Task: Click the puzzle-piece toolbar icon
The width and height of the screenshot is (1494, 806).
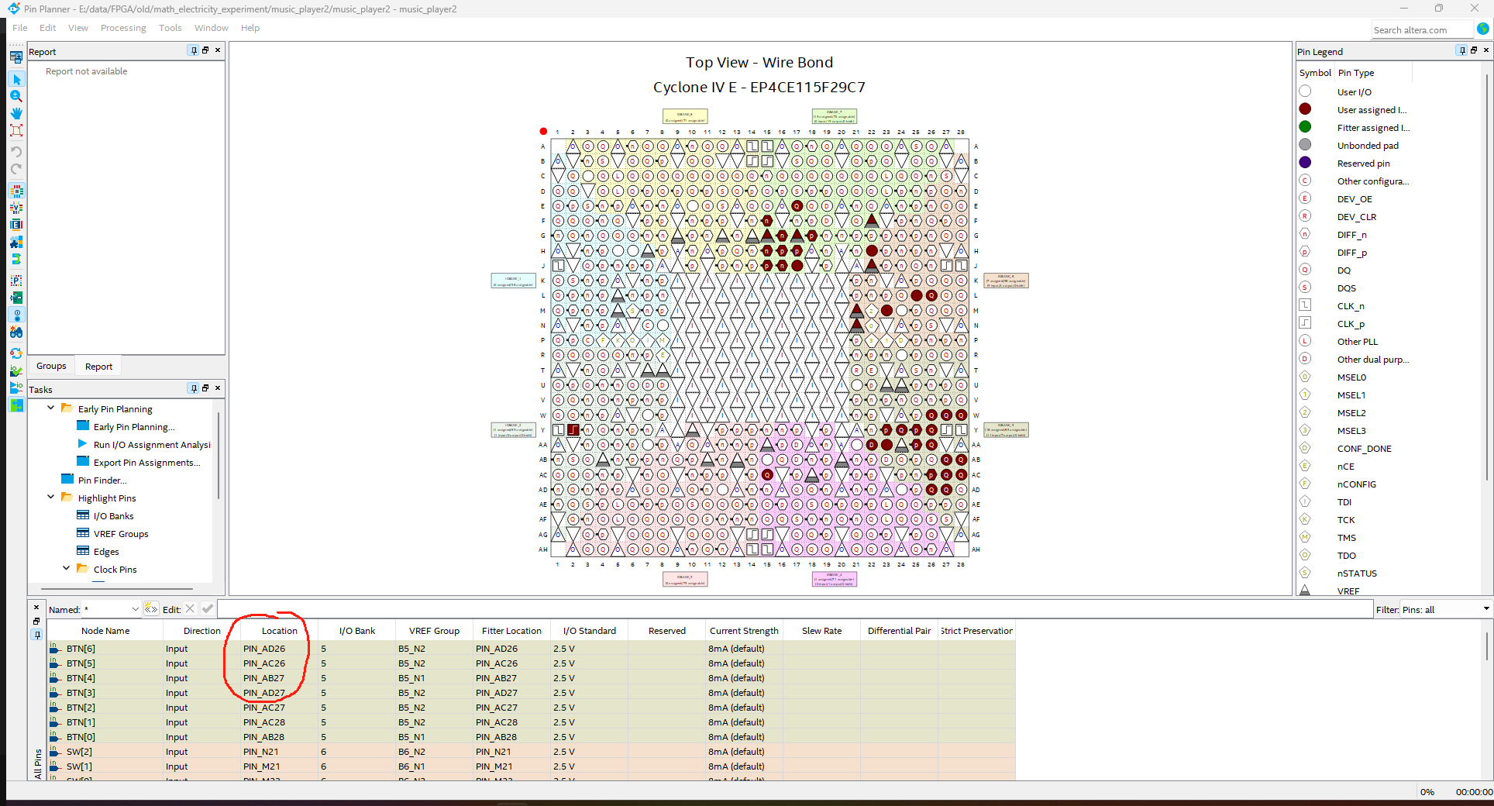Action: coord(16,242)
